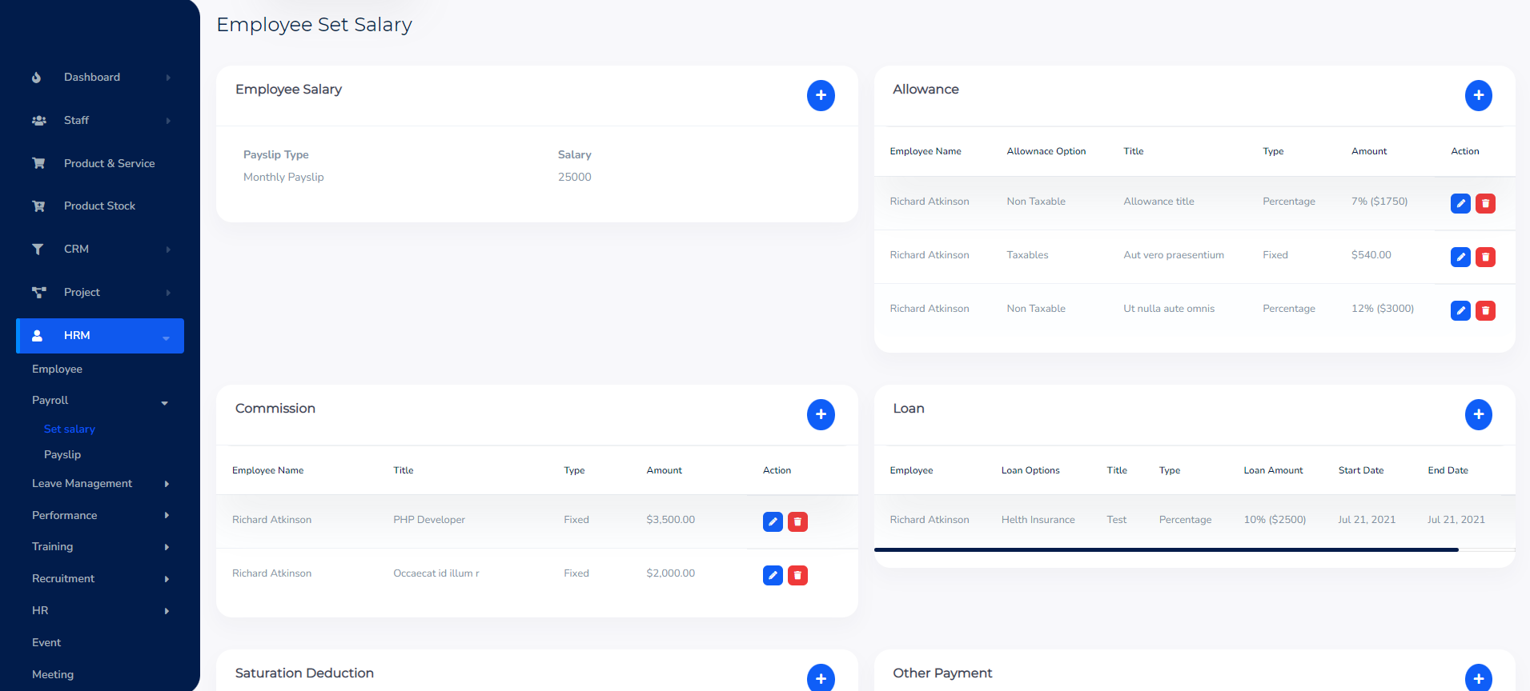The image size is (1530, 691).
Task: Delete the Ut nulla aute omnis allowance
Action: (1485, 310)
